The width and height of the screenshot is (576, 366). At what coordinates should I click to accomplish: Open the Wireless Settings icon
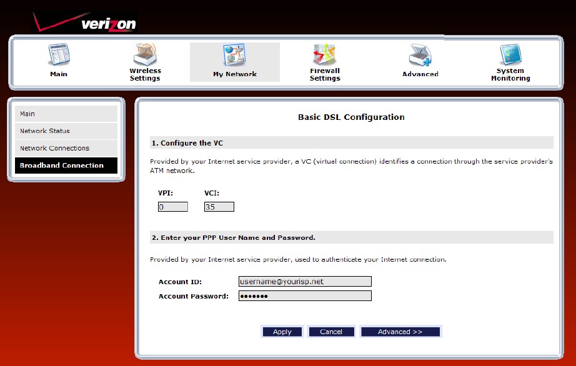point(145,53)
